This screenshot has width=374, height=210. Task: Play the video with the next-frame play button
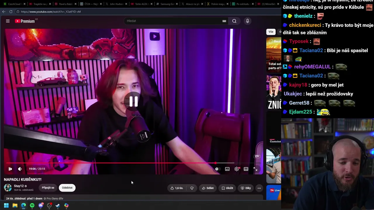(10, 169)
